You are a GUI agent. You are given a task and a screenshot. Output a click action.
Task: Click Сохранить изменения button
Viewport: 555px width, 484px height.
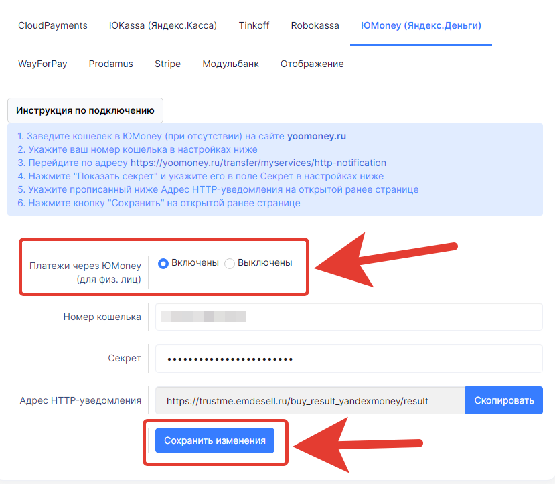tap(214, 440)
